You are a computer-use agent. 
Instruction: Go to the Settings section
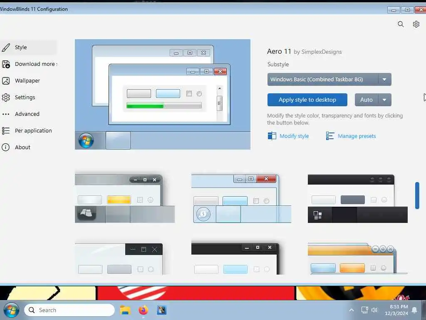pyautogui.click(x=29, y=97)
